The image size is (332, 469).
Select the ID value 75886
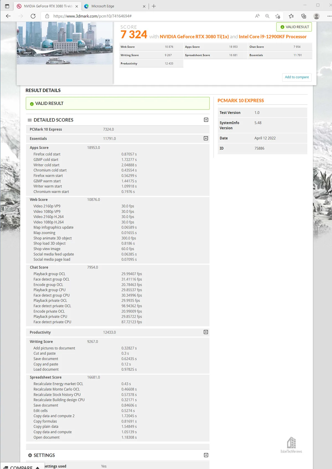[259, 148]
